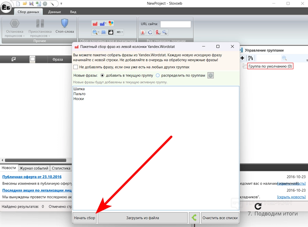Click the save project icon in quick access
308x227 pixels.
coord(31,3)
